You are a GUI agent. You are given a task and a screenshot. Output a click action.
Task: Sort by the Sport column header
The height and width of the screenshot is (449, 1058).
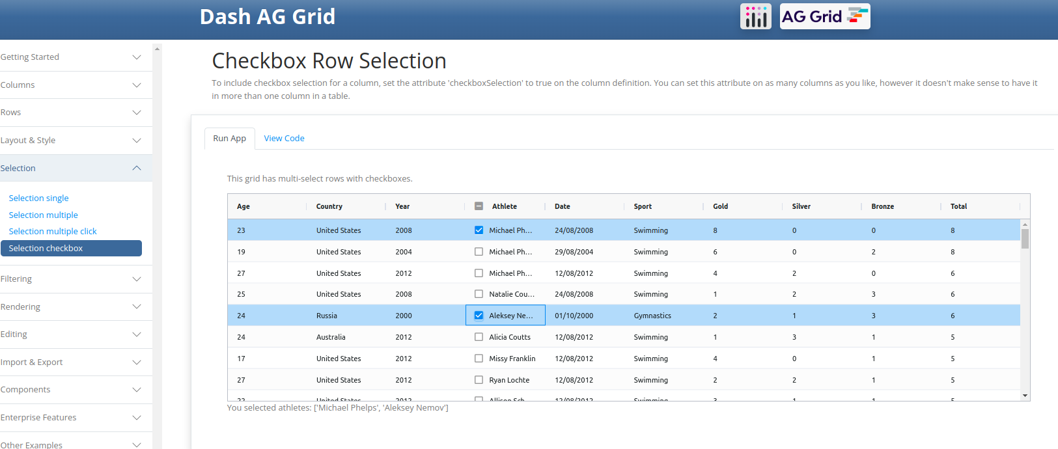click(643, 206)
